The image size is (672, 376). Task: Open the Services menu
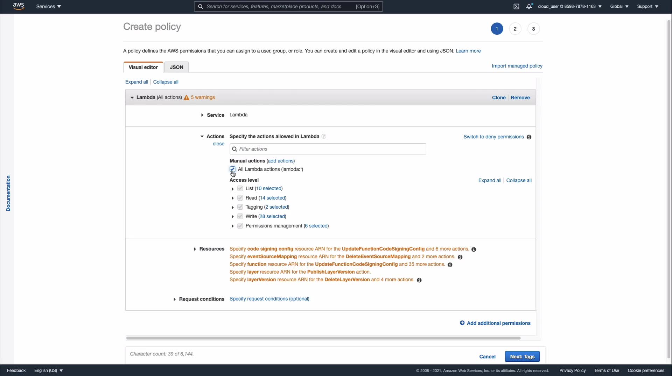[x=48, y=6]
